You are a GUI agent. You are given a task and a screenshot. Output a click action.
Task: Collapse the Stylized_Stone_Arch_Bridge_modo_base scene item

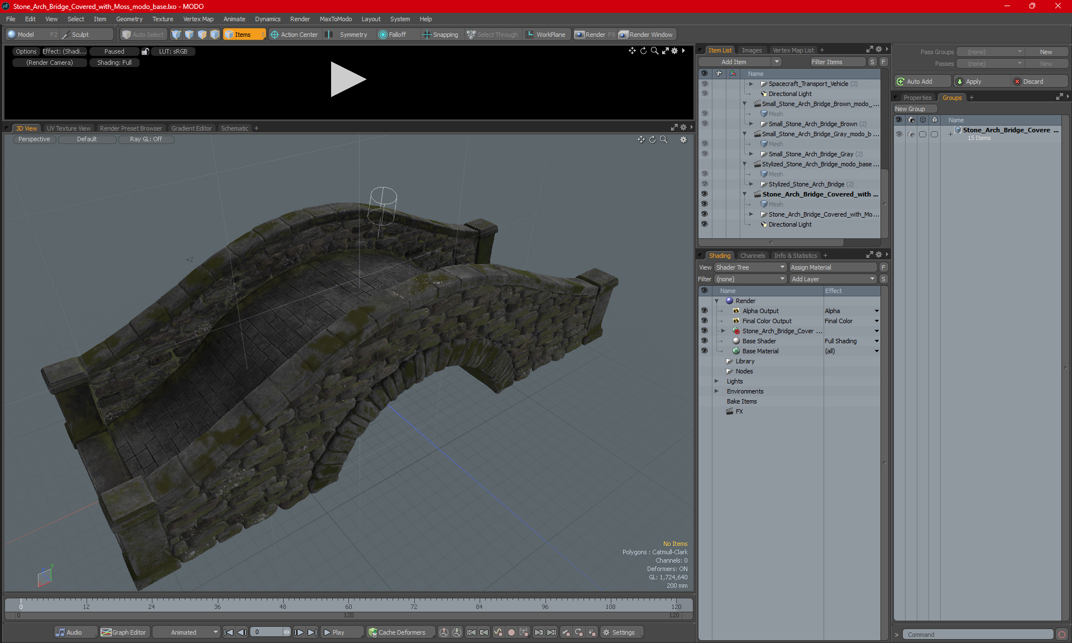[x=744, y=164]
